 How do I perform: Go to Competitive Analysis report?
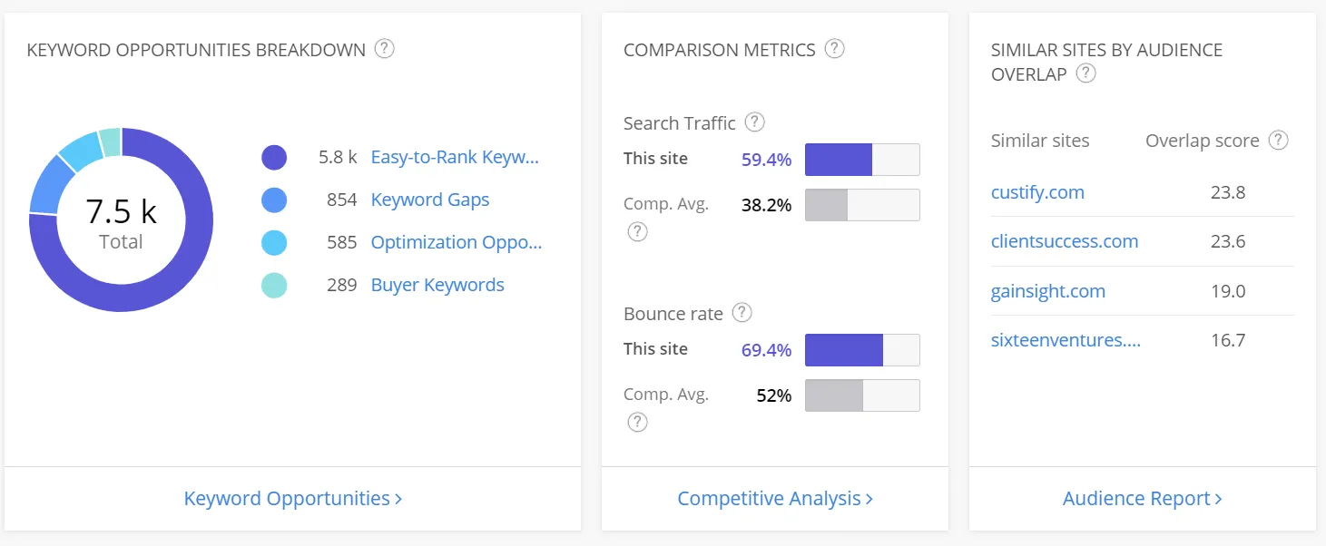click(775, 499)
